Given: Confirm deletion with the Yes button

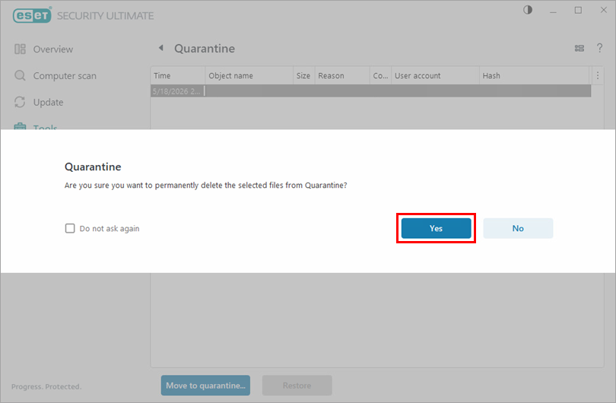Looking at the screenshot, I should tap(436, 228).
